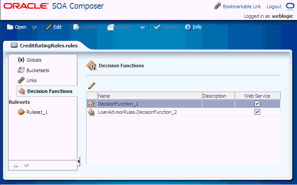Viewport: 297px width, 185px height.
Task: Click the Edit pencil toolbar button
Action: tap(54, 27)
